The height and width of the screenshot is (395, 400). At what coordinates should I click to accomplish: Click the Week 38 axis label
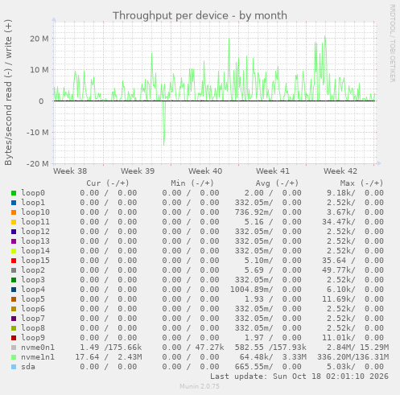[x=70, y=171]
